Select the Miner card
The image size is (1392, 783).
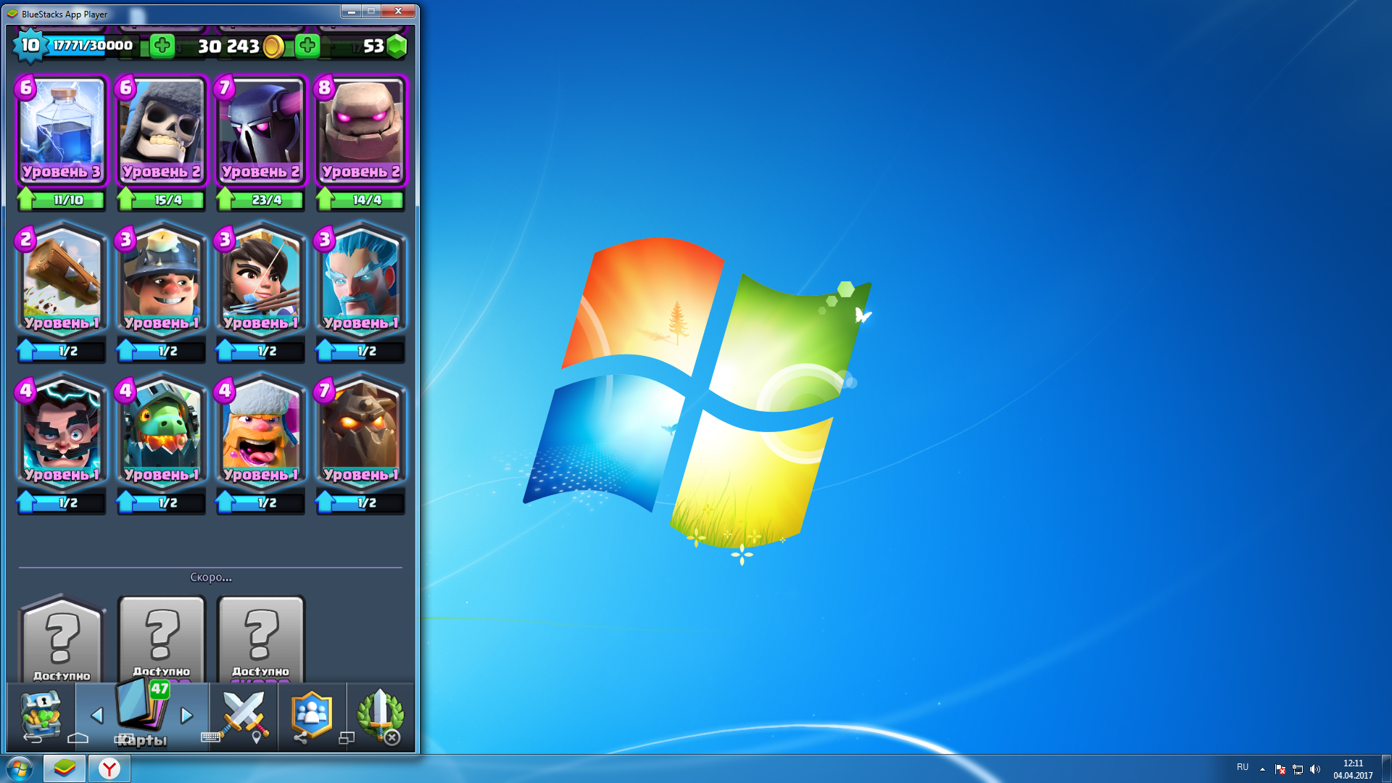(161, 281)
